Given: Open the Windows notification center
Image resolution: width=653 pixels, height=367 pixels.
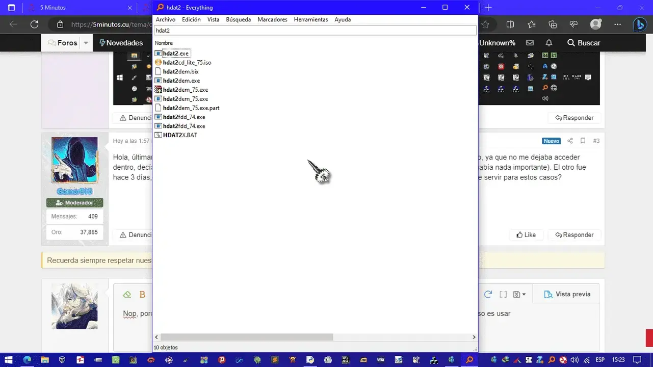Looking at the screenshot, I should tap(637, 360).
